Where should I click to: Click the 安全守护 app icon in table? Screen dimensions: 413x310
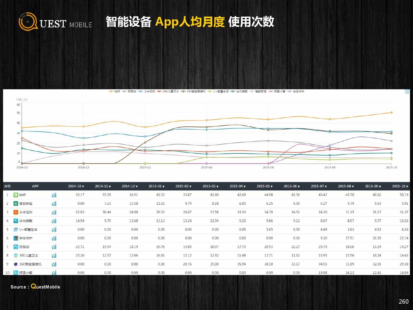pyautogui.click(x=16, y=238)
